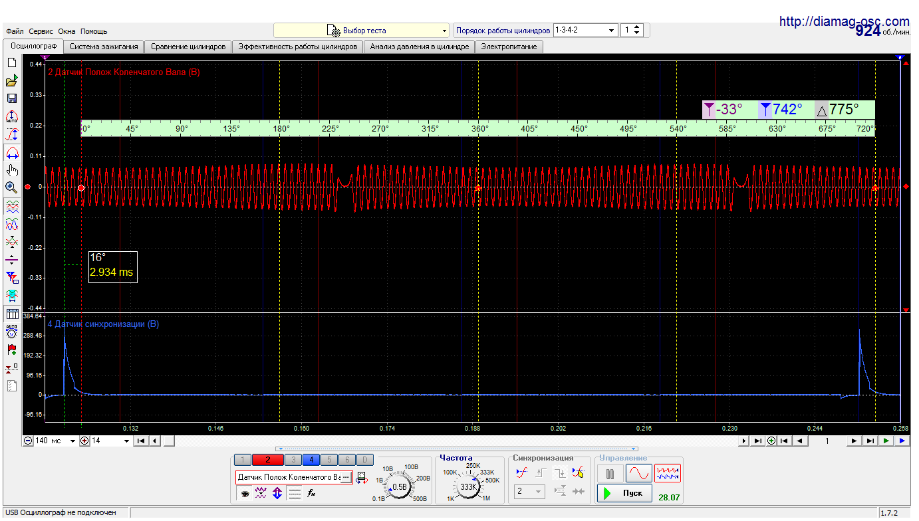
Task: Select the multi-waveform display mode button
Action: (x=668, y=473)
